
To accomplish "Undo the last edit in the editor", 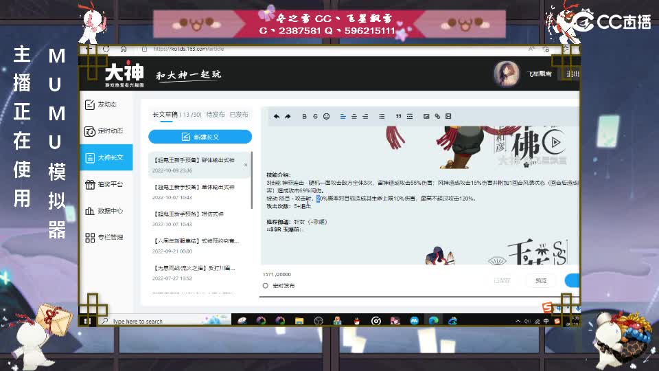I will coord(277,117).
